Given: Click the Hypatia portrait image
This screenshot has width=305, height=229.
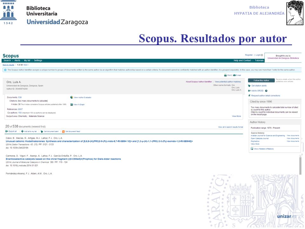Looking at the screenshot, I should (x=295, y=13).
